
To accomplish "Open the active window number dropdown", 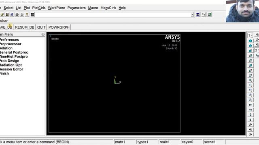I will coord(250,35).
